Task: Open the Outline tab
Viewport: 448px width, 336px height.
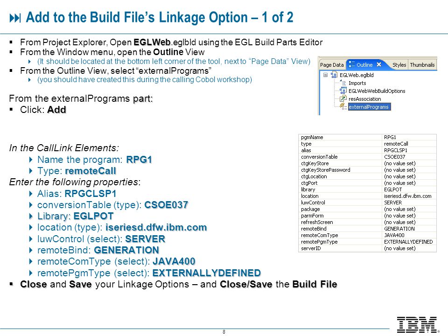Action: [x=364, y=65]
